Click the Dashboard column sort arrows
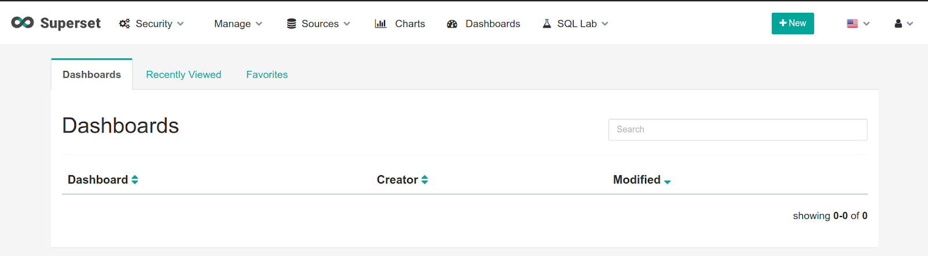 (x=135, y=180)
